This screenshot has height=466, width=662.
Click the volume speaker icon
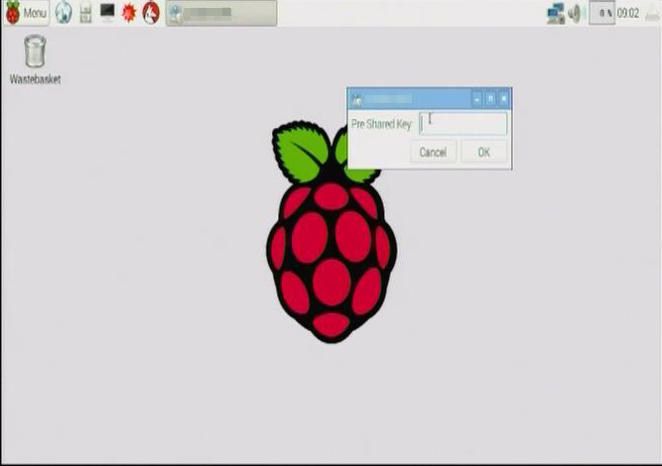(575, 14)
